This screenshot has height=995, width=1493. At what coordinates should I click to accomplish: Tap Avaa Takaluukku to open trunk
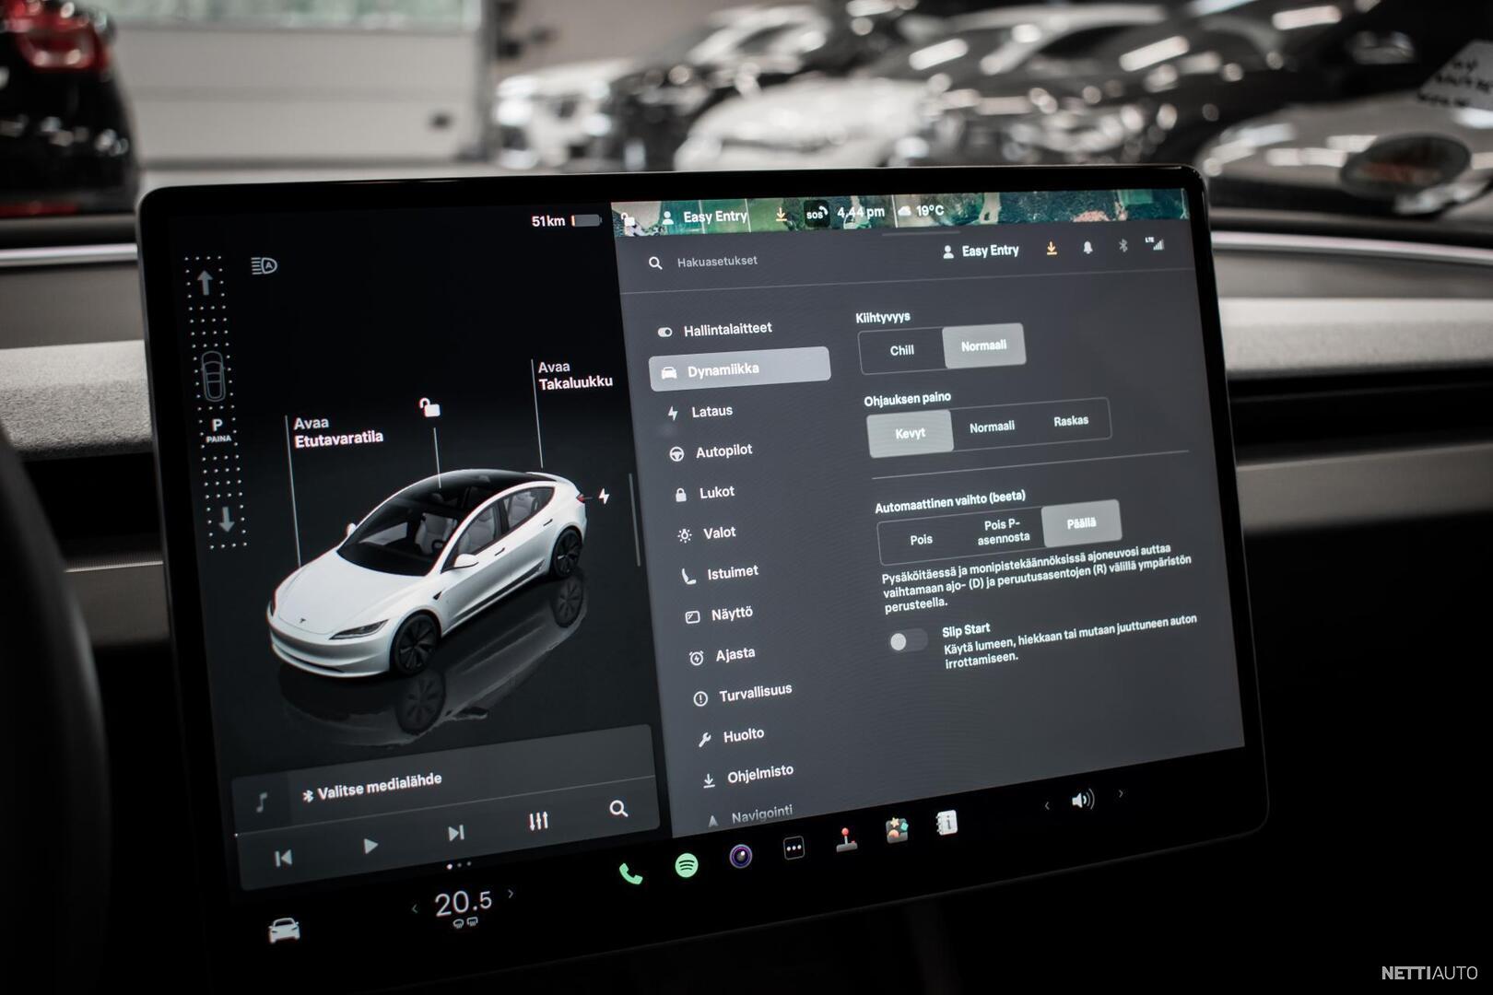(574, 375)
